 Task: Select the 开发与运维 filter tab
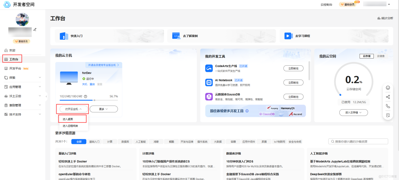click(x=187, y=142)
